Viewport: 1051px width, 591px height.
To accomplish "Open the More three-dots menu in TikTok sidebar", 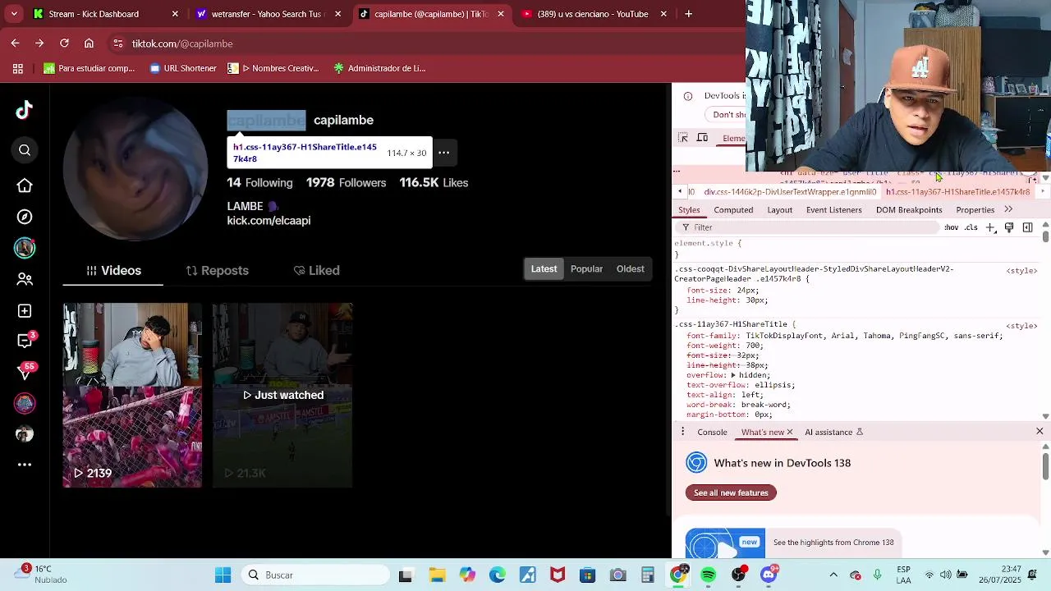I will click(x=25, y=465).
